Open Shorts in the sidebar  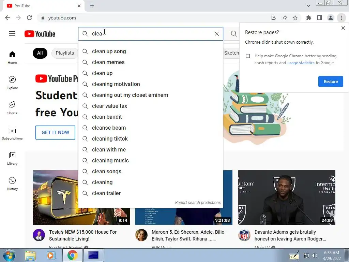(12, 108)
